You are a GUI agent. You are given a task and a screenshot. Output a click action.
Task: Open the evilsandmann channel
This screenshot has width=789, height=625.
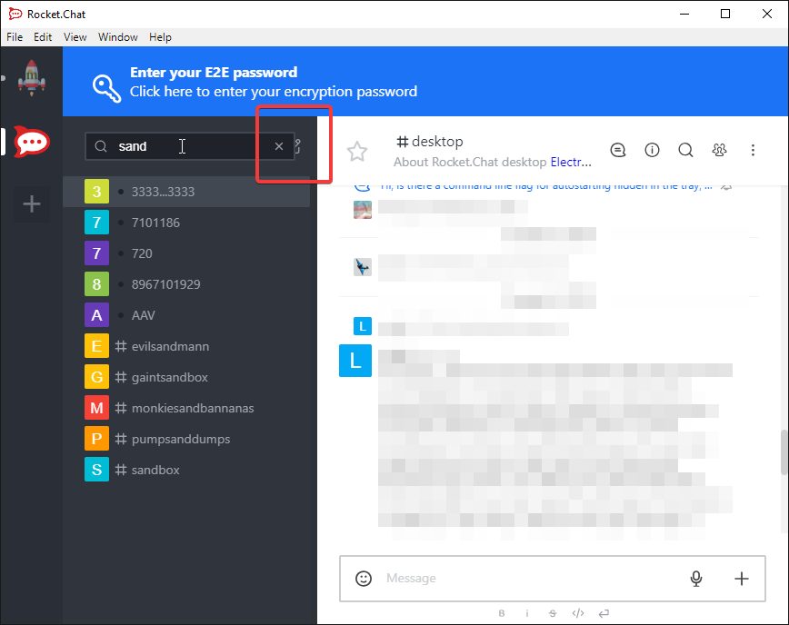(186, 346)
